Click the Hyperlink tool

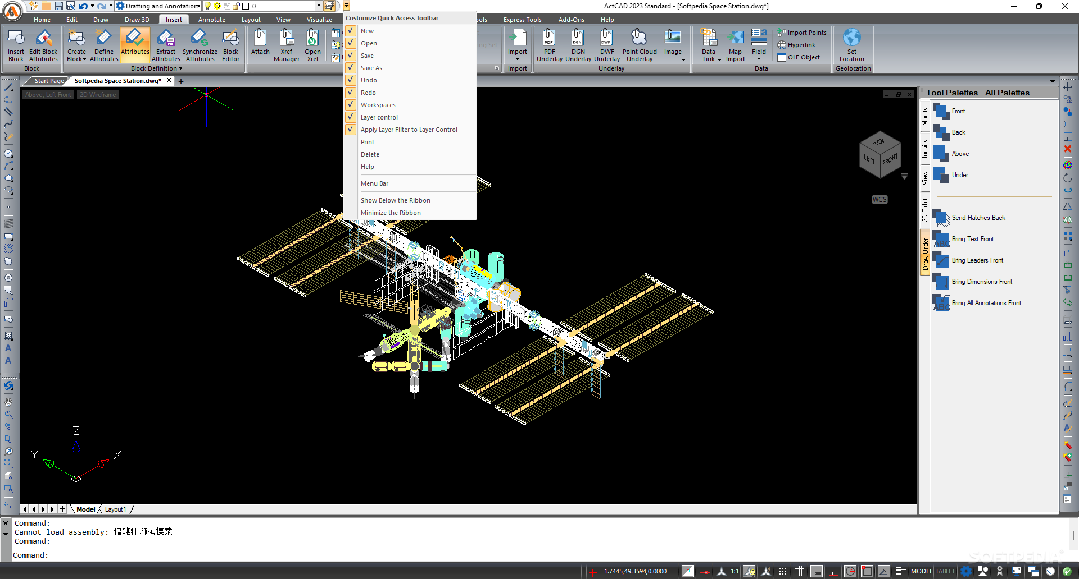(x=796, y=45)
